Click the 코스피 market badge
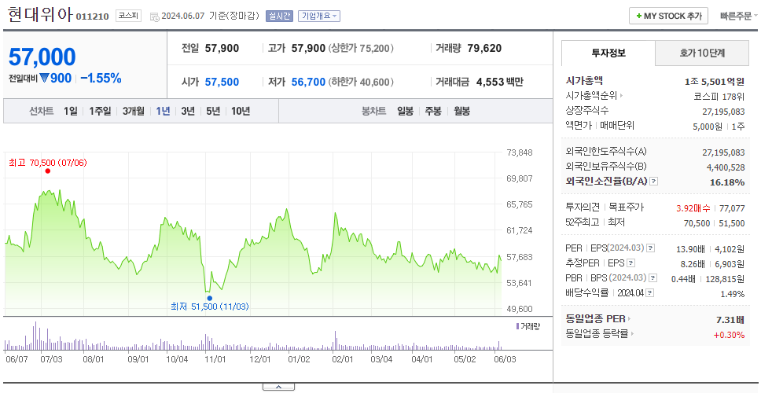The width and height of the screenshot is (761, 393). tap(129, 16)
